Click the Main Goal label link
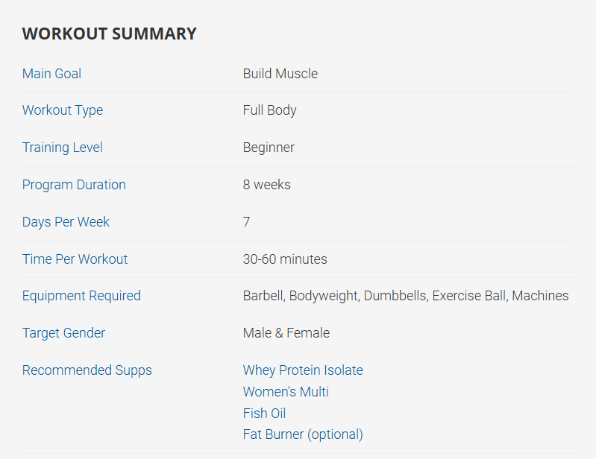Viewport: 596px width, 459px height. click(x=51, y=74)
